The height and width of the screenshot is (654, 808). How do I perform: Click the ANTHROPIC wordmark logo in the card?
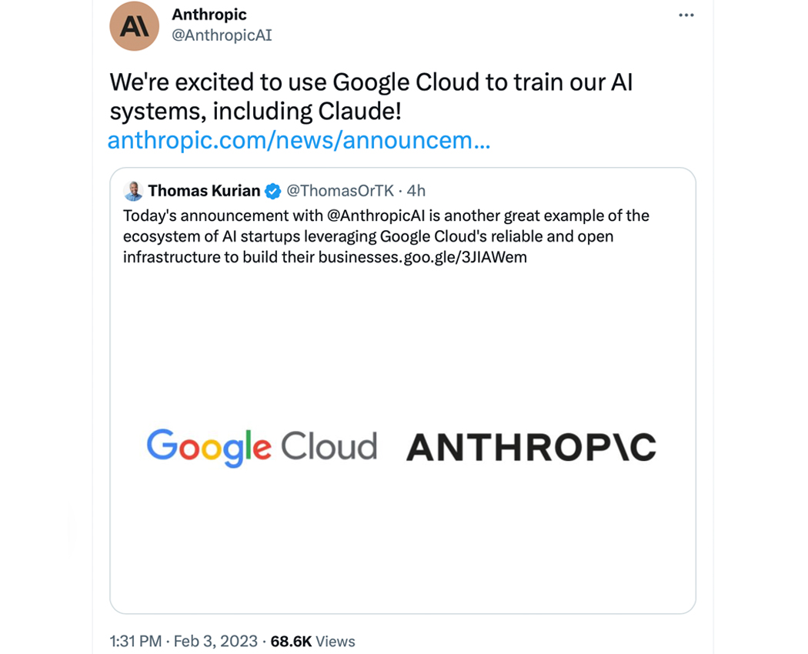[x=531, y=447]
